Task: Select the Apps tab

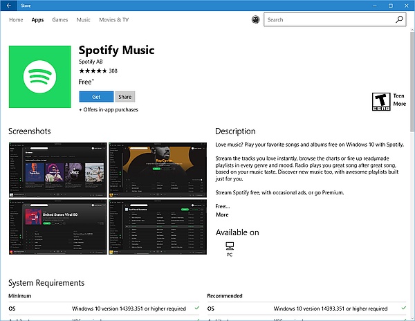Action: tap(37, 20)
